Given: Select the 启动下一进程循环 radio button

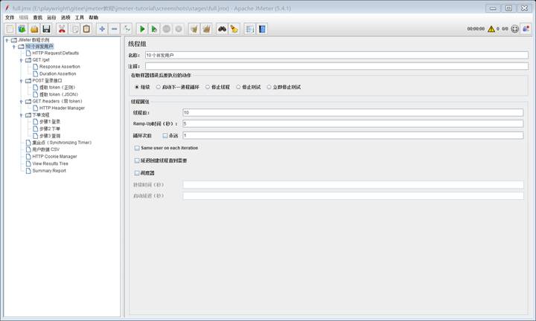Looking at the screenshot, I should (159, 87).
